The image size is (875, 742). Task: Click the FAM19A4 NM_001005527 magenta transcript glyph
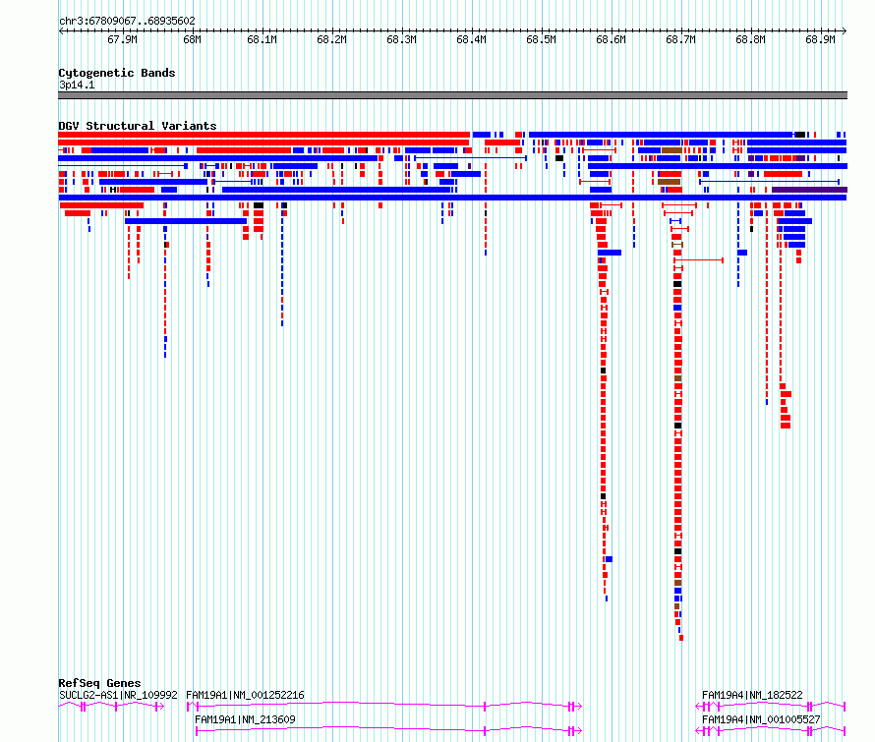(x=771, y=730)
